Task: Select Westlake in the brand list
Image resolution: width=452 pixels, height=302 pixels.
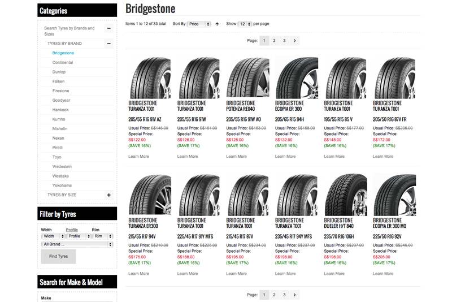Action: click(60, 176)
